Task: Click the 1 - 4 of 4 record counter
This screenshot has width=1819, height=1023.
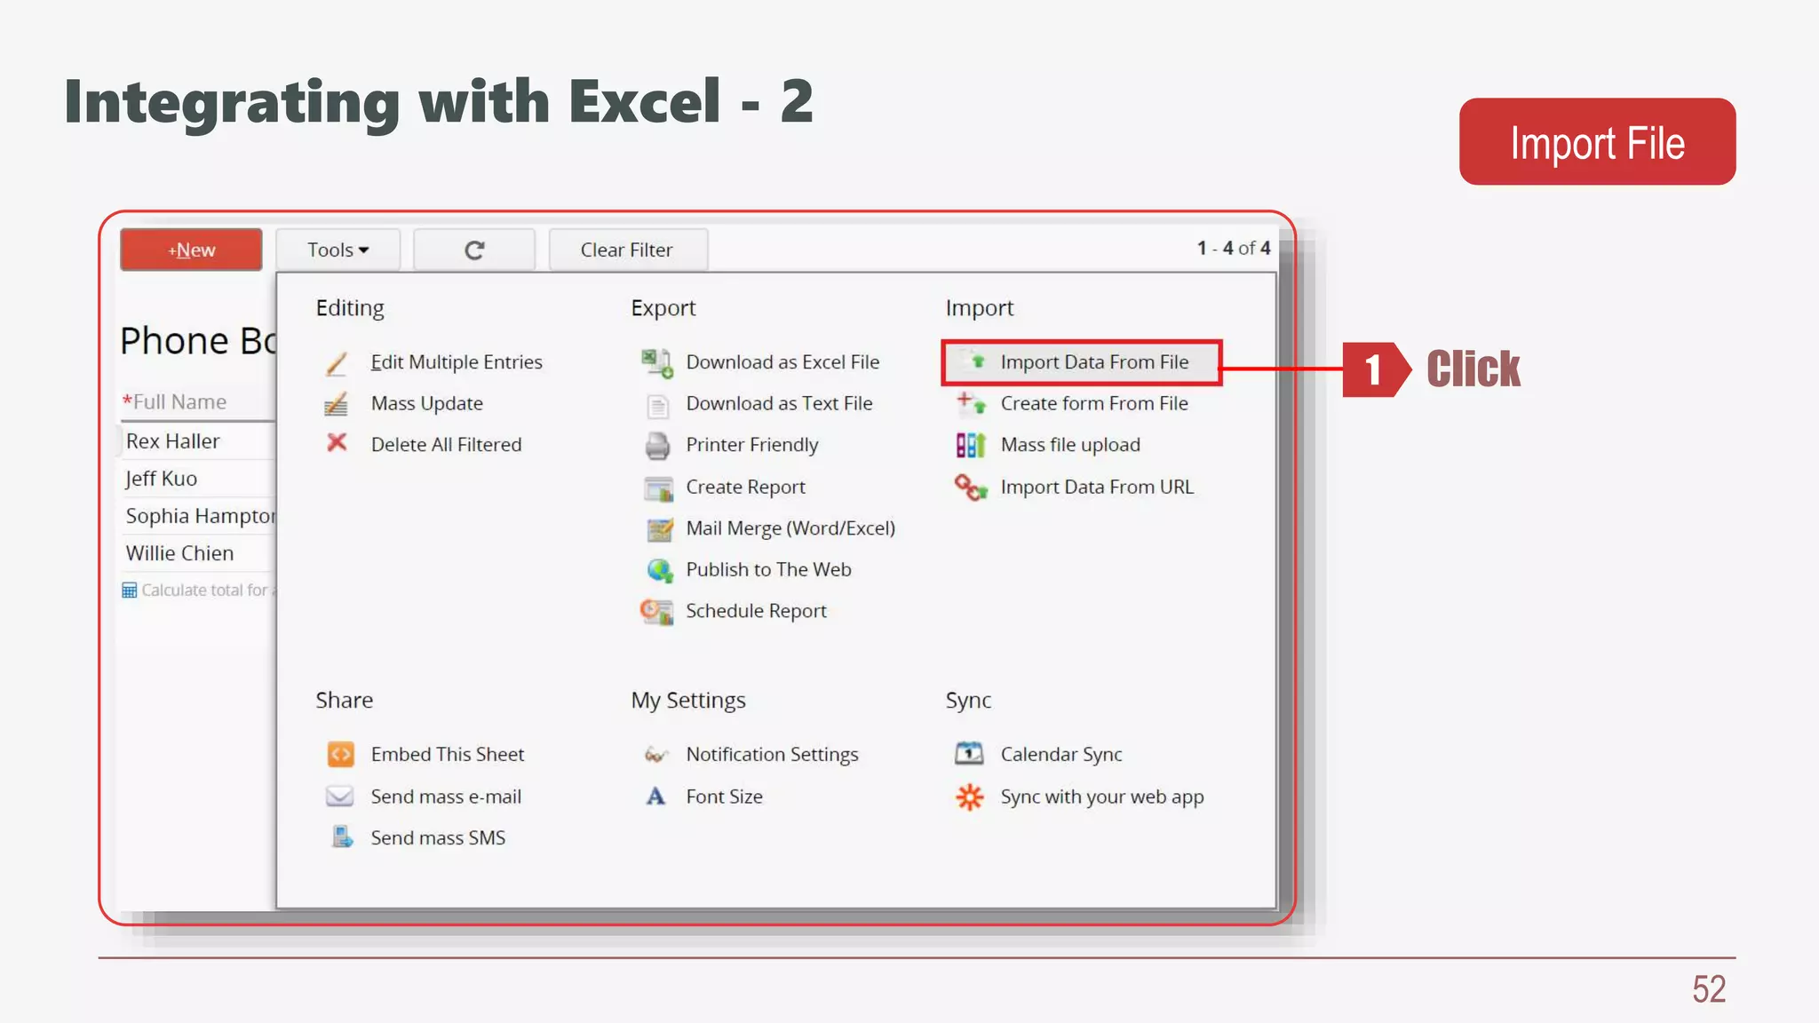Action: pyautogui.click(x=1234, y=249)
